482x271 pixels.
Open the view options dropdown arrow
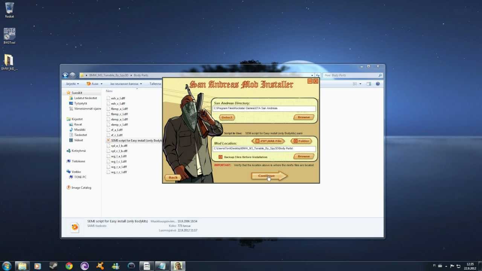point(360,84)
